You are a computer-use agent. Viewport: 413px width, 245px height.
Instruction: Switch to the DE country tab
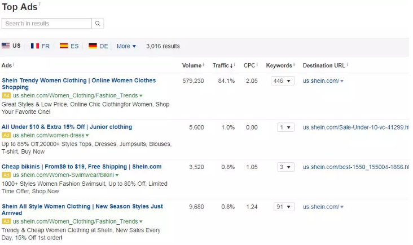(98, 46)
